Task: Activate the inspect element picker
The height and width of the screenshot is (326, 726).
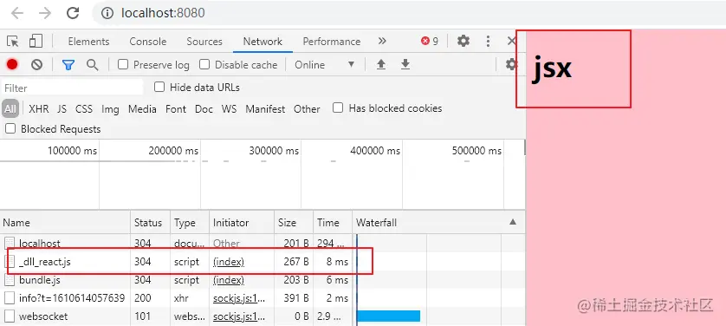Action: tap(12, 42)
